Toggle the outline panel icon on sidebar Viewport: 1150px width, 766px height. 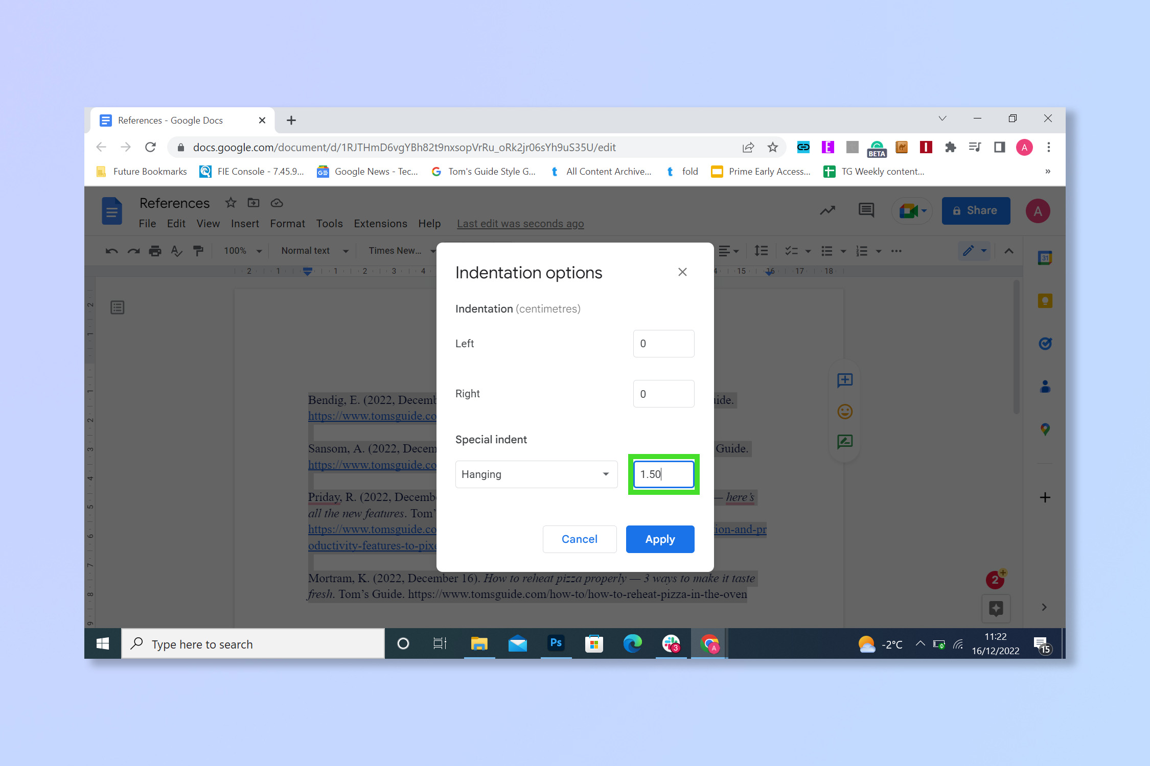coord(117,307)
